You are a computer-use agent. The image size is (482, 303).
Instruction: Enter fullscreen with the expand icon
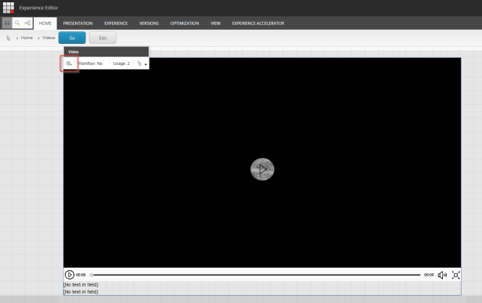pyautogui.click(x=456, y=275)
